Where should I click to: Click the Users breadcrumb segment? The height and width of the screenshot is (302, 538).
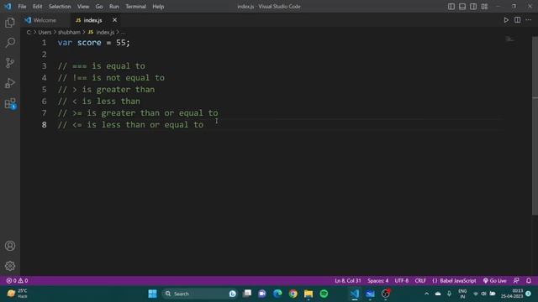pos(45,32)
